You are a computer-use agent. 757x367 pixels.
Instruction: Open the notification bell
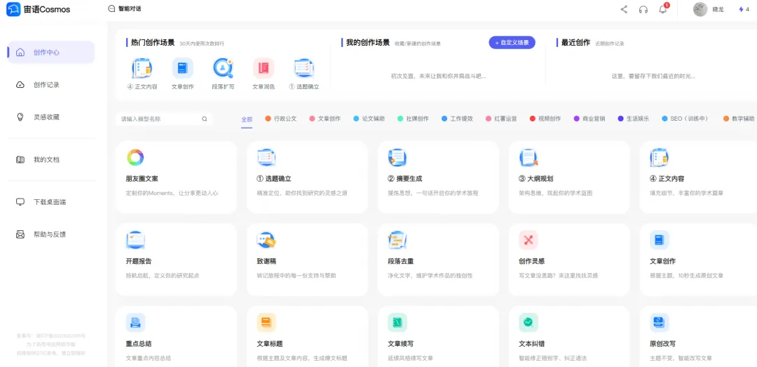663,9
